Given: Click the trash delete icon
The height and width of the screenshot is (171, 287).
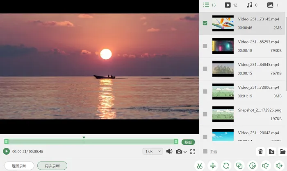Looking at the screenshot, I should [260, 152].
